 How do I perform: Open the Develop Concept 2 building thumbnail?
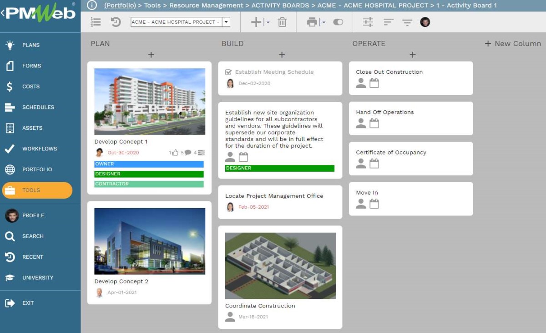click(150, 241)
